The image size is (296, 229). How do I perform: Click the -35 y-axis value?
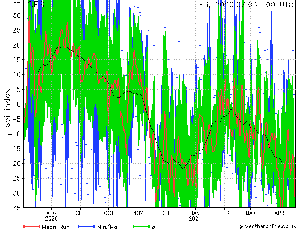tap(14, 208)
